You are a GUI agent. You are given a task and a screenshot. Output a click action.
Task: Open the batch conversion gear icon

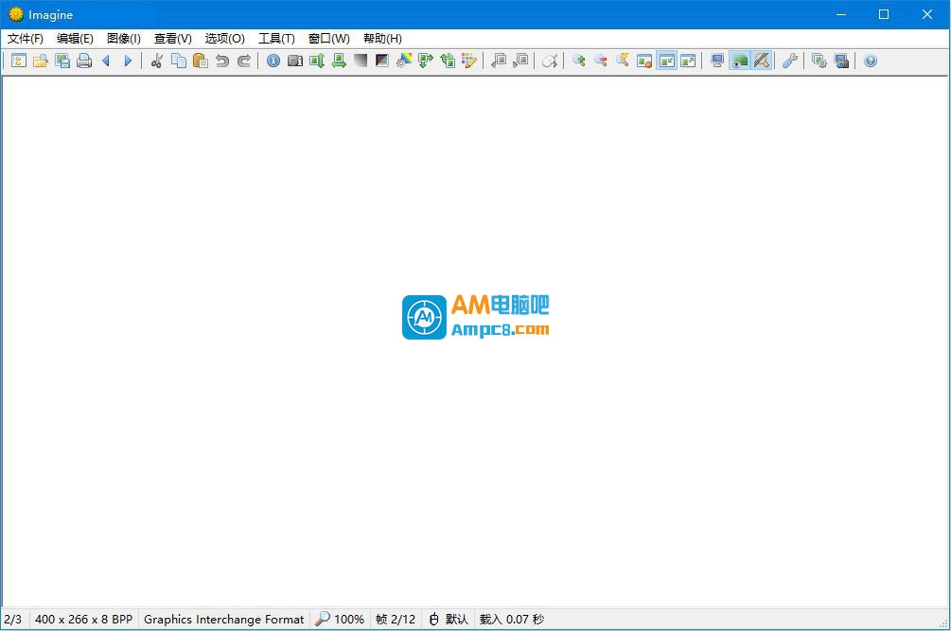[819, 61]
